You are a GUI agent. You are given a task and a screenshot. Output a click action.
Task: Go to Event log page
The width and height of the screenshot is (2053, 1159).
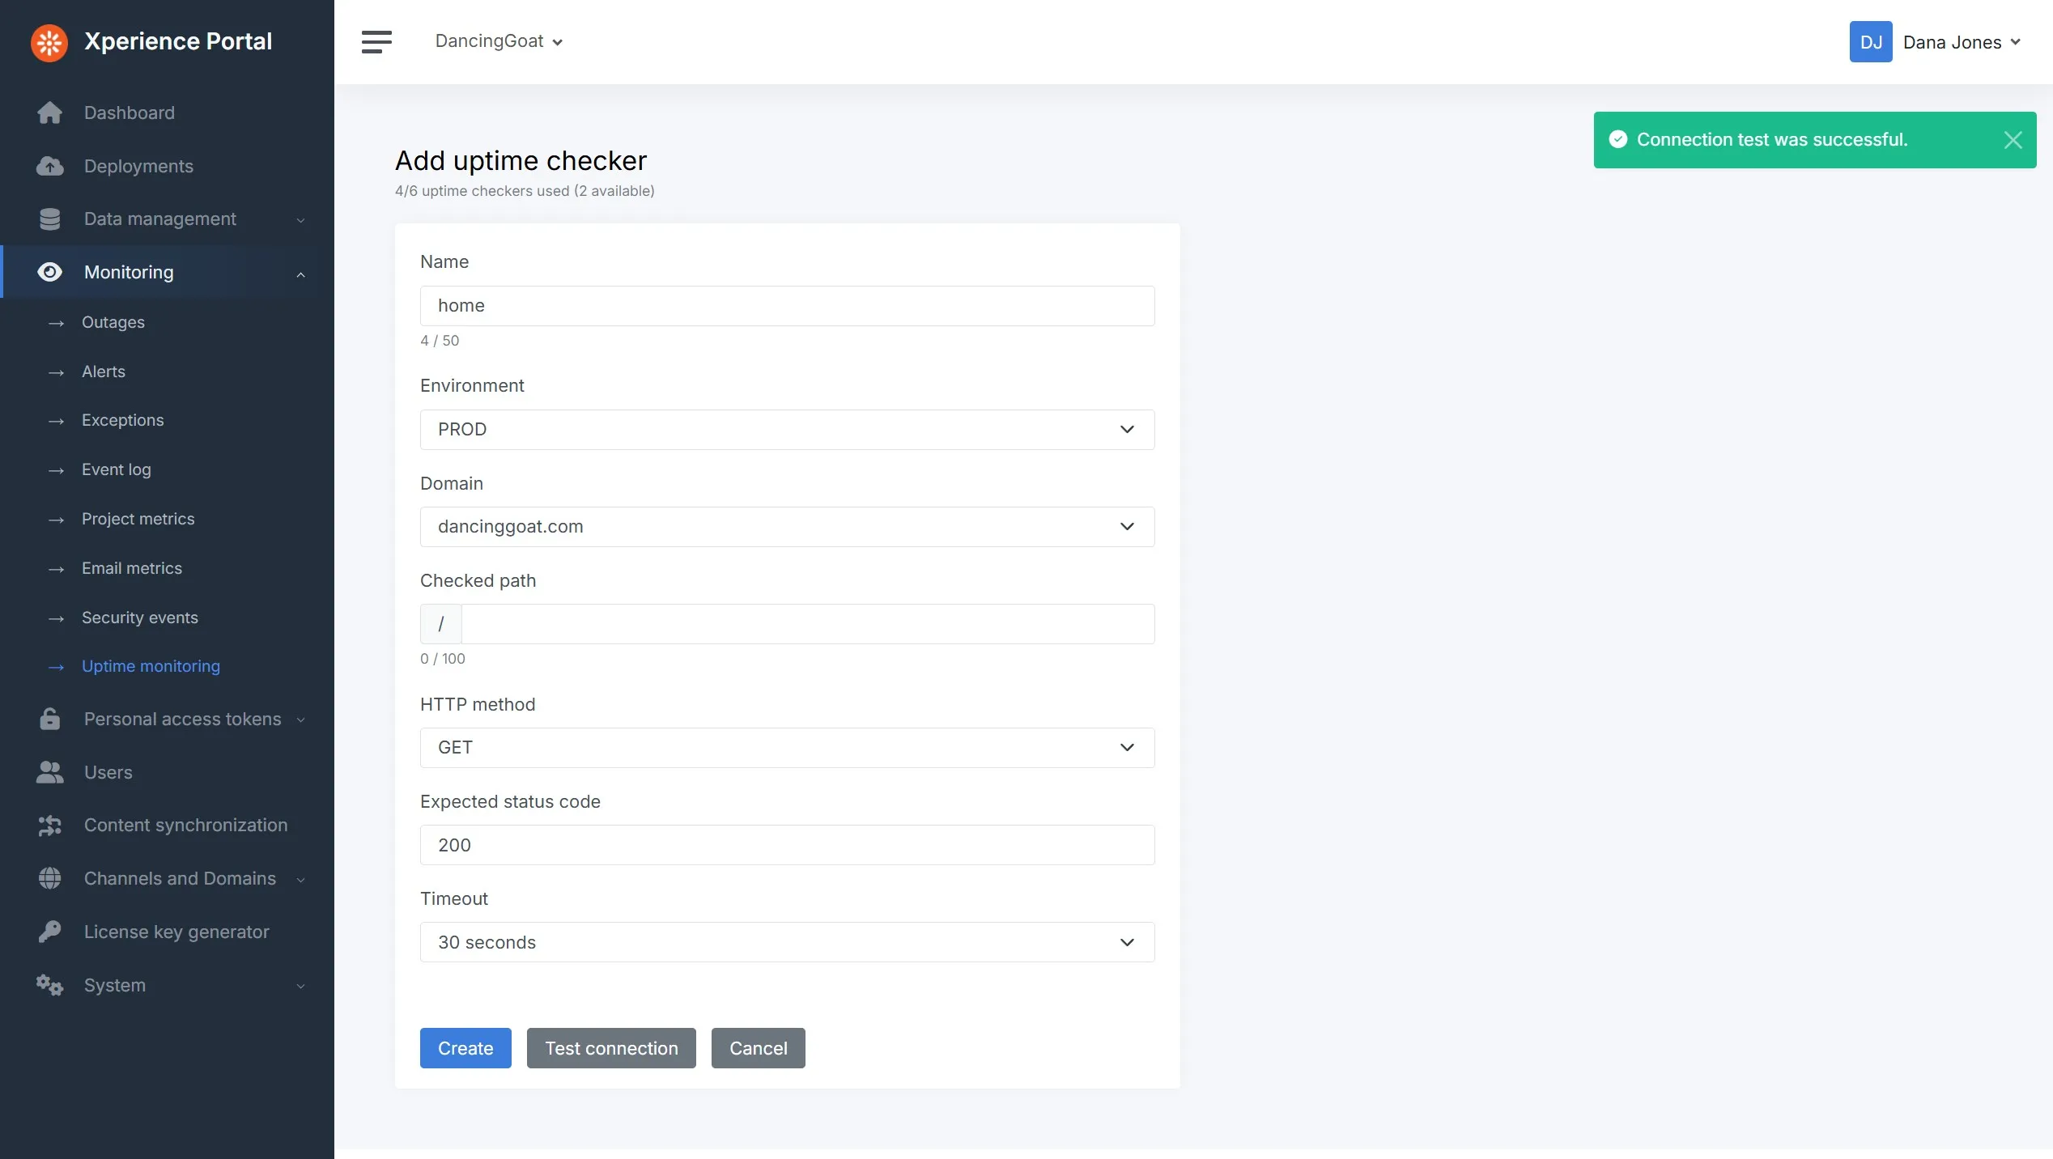tap(116, 469)
